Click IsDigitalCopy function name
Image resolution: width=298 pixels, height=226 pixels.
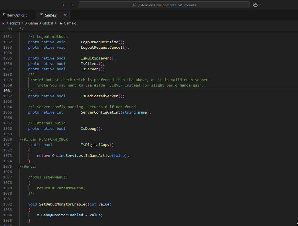95,145
